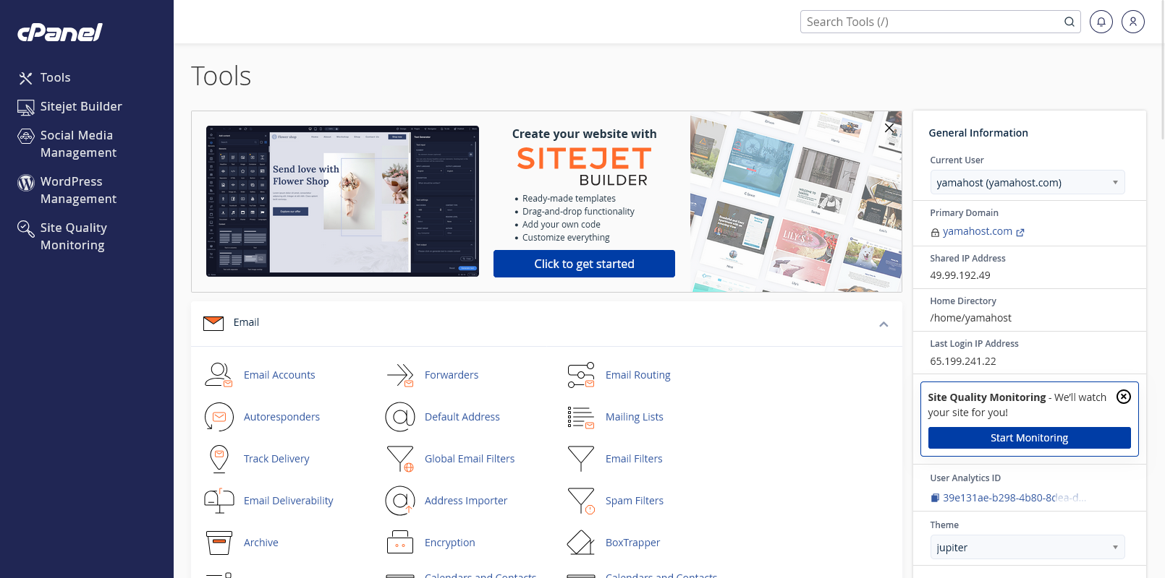The width and height of the screenshot is (1165, 578).
Task: Open the Email Accounts link
Action: point(279,375)
